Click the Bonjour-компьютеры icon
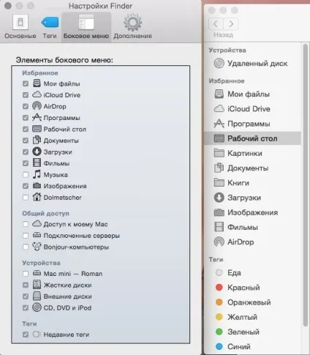 [x=37, y=247]
